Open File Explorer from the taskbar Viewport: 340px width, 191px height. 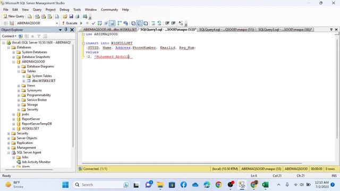160,185
